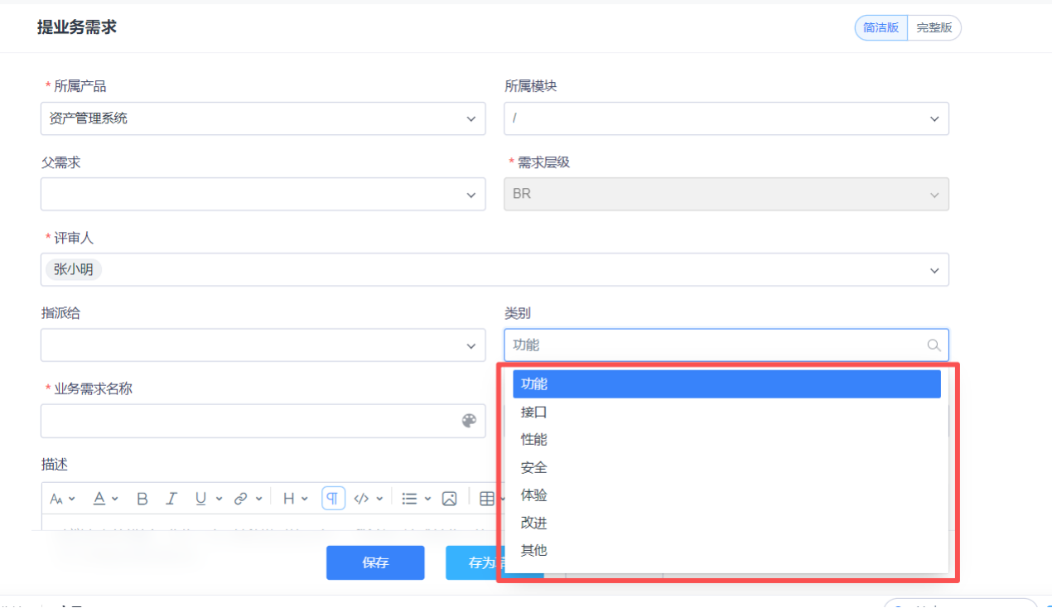The height and width of the screenshot is (608, 1052).
Task: Toggle the paragraph mark display in editor
Action: tap(333, 498)
